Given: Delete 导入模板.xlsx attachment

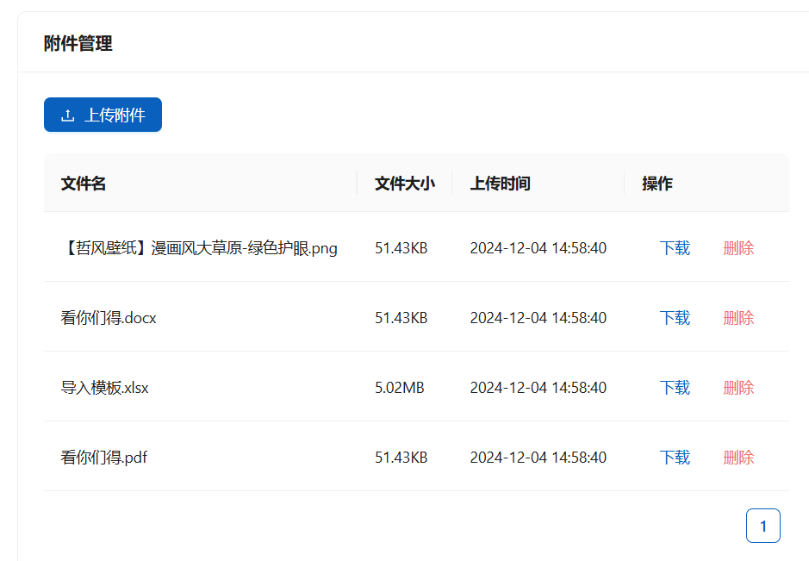Looking at the screenshot, I should 738,388.
